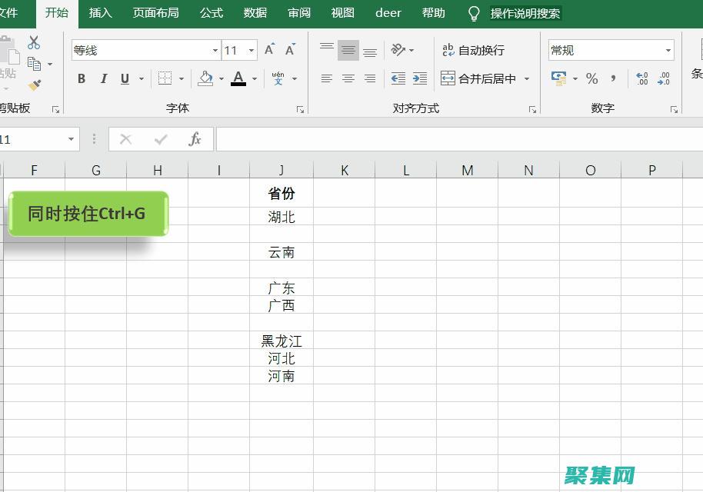Image resolution: width=703 pixels, height=492 pixels.
Task: Open the font name dropdown
Action: pos(215,50)
